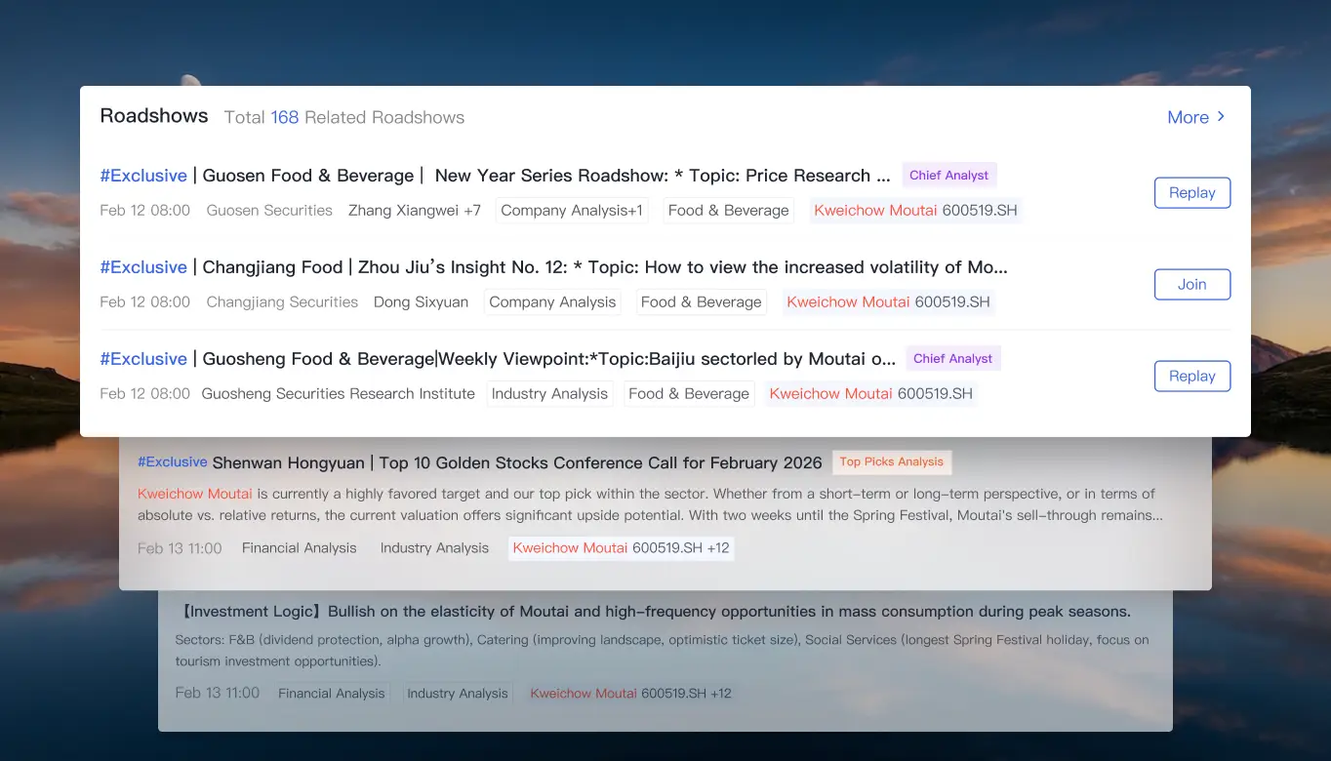Open the Guosheng Weekly Viewpoint roadshow title
The height and width of the screenshot is (761, 1331).
coord(498,359)
